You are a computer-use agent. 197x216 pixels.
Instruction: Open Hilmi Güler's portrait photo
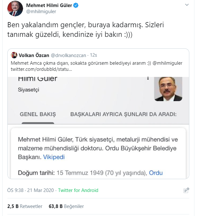pyautogui.click(x=168, y=88)
